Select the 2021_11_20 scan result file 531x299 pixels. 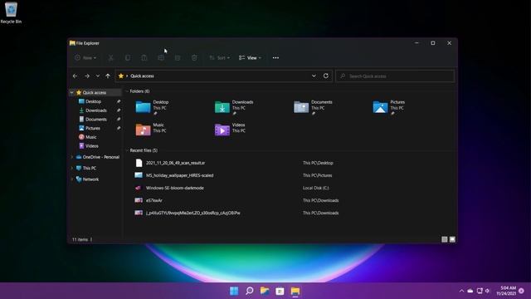[x=175, y=163]
